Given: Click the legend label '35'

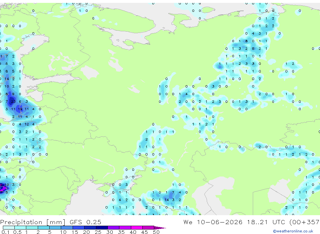Looking at the screenshot, I should click(x=121, y=232).
